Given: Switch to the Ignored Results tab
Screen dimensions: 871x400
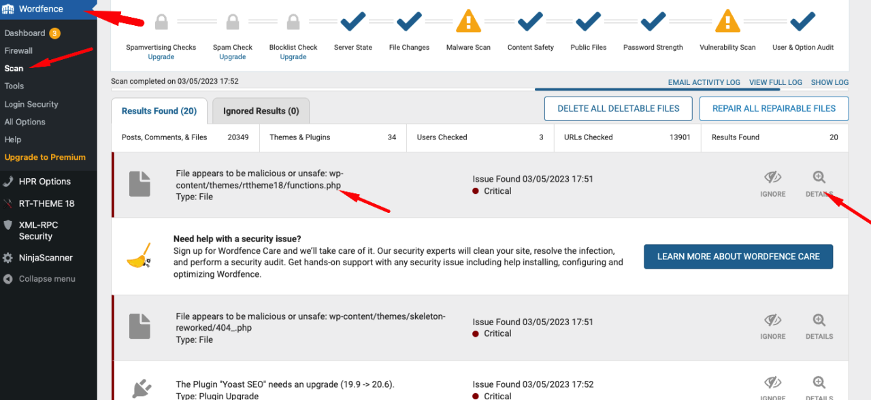Looking at the screenshot, I should pos(260,110).
